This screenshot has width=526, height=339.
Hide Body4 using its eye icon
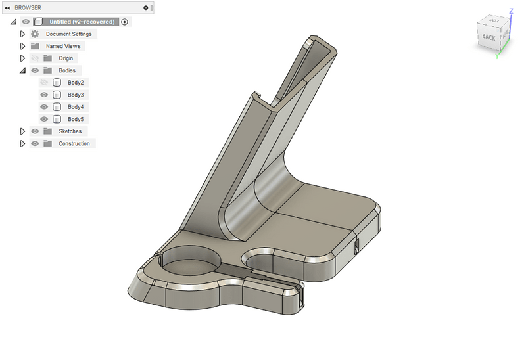44,107
